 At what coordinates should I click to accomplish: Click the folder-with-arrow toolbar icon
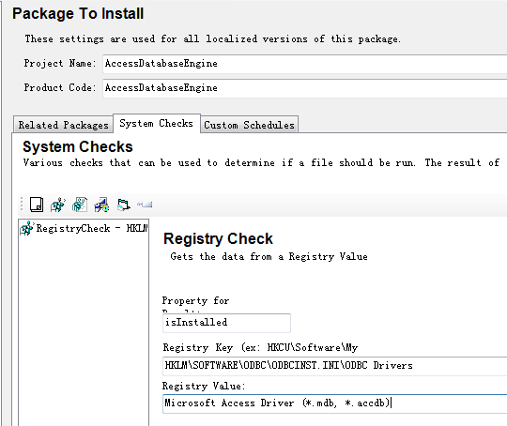123,205
